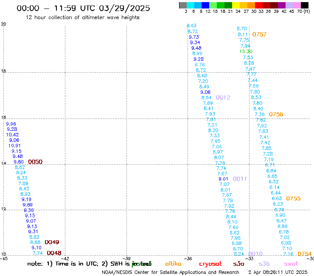Click the wave height value 8.68
Image resolution: width=314 pixels, height=276 pixels.
(x=35, y=242)
